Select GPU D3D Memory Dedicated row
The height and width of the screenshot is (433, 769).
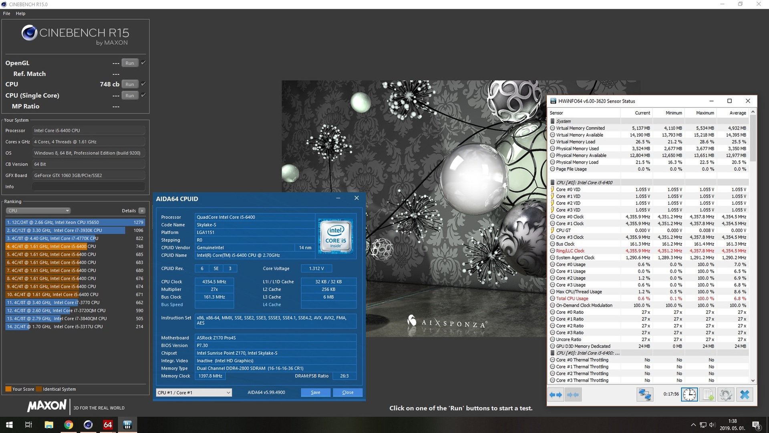(x=648, y=346)
